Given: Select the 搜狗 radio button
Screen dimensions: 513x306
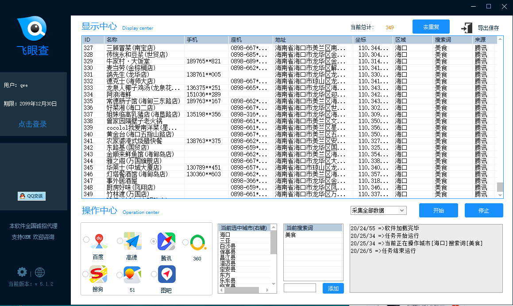Looking at the screenshot, I should tap(86, 274).
